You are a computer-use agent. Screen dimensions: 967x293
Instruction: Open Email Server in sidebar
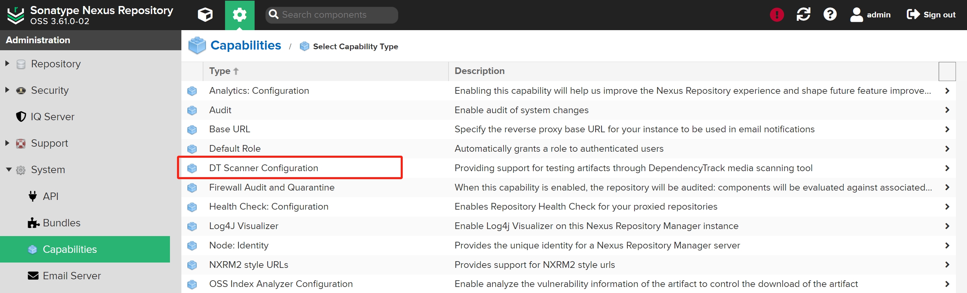(71, 276)
